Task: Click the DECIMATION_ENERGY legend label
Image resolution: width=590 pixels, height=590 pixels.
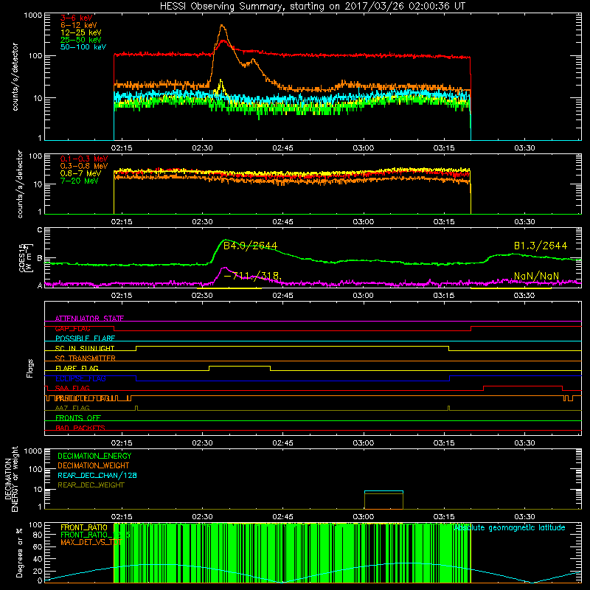Action: pyautogui.click(x=94, y=456)
